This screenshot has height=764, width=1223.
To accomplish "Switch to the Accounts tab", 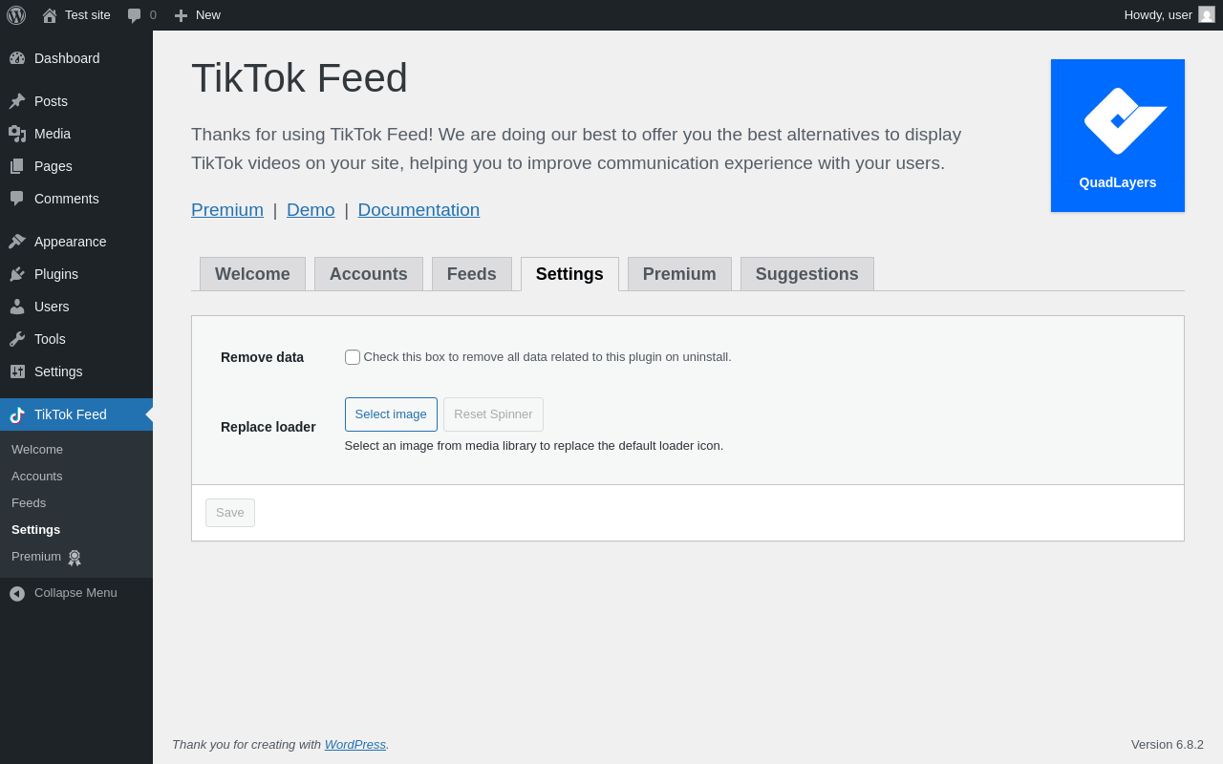I will coord(369,274).
